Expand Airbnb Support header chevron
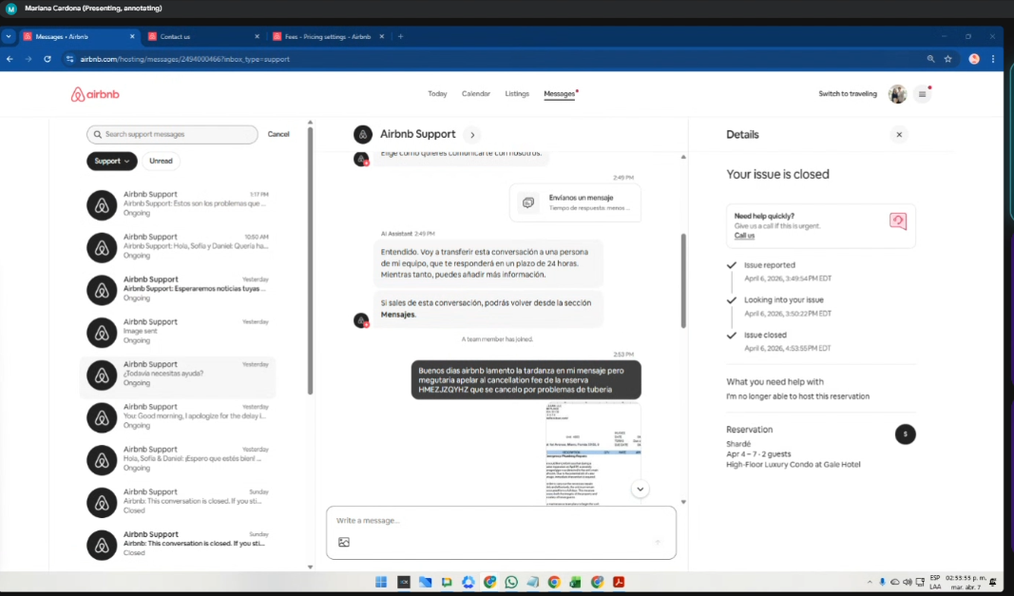This screenshot has width=1014, height=596. 472,135
